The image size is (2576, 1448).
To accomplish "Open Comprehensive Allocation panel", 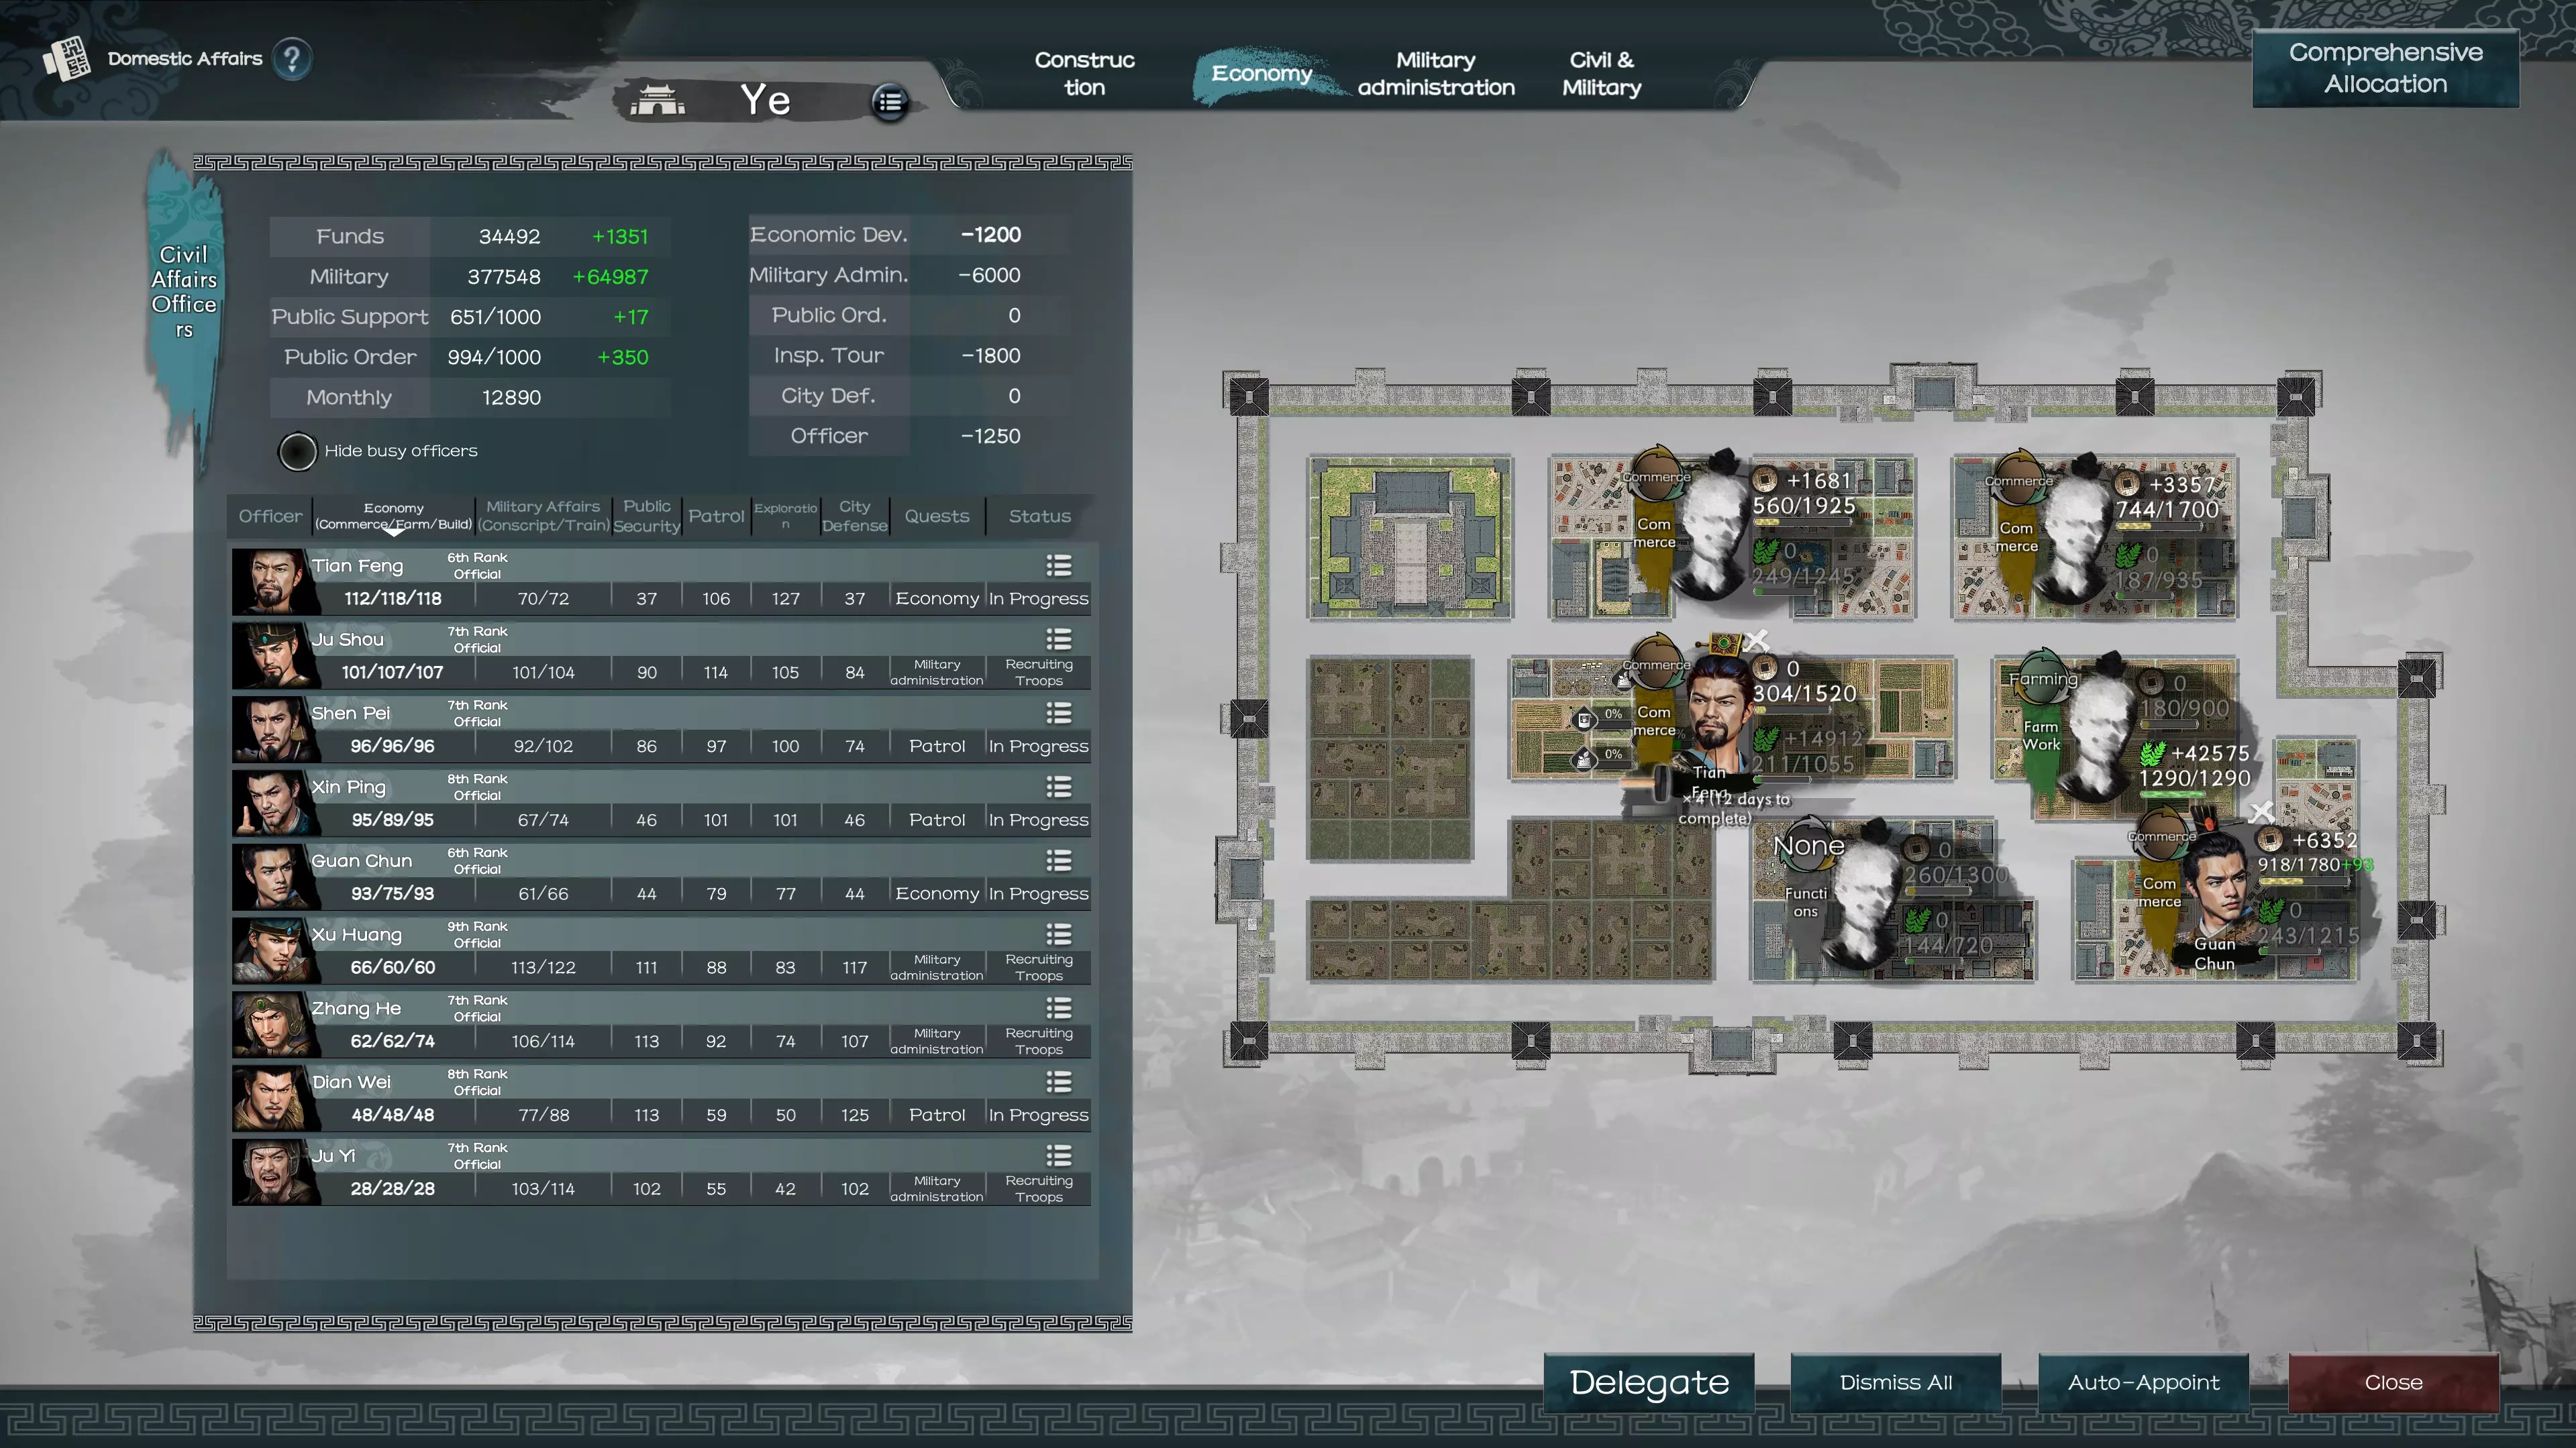I will click(2385, 68).
